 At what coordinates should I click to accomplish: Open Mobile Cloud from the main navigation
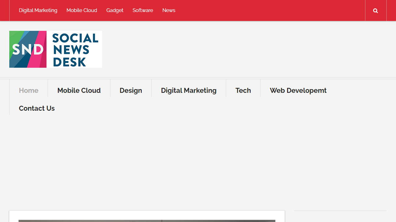tap(79, 90)
